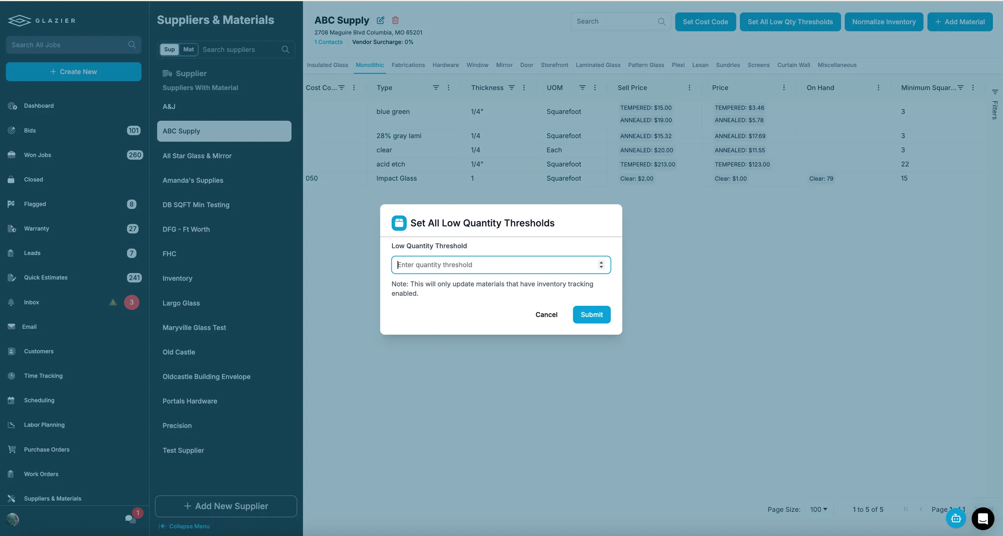Click Cancel in the threshold dialog
The width and height of the screenshot is (1003, 536).
(546, 315)
